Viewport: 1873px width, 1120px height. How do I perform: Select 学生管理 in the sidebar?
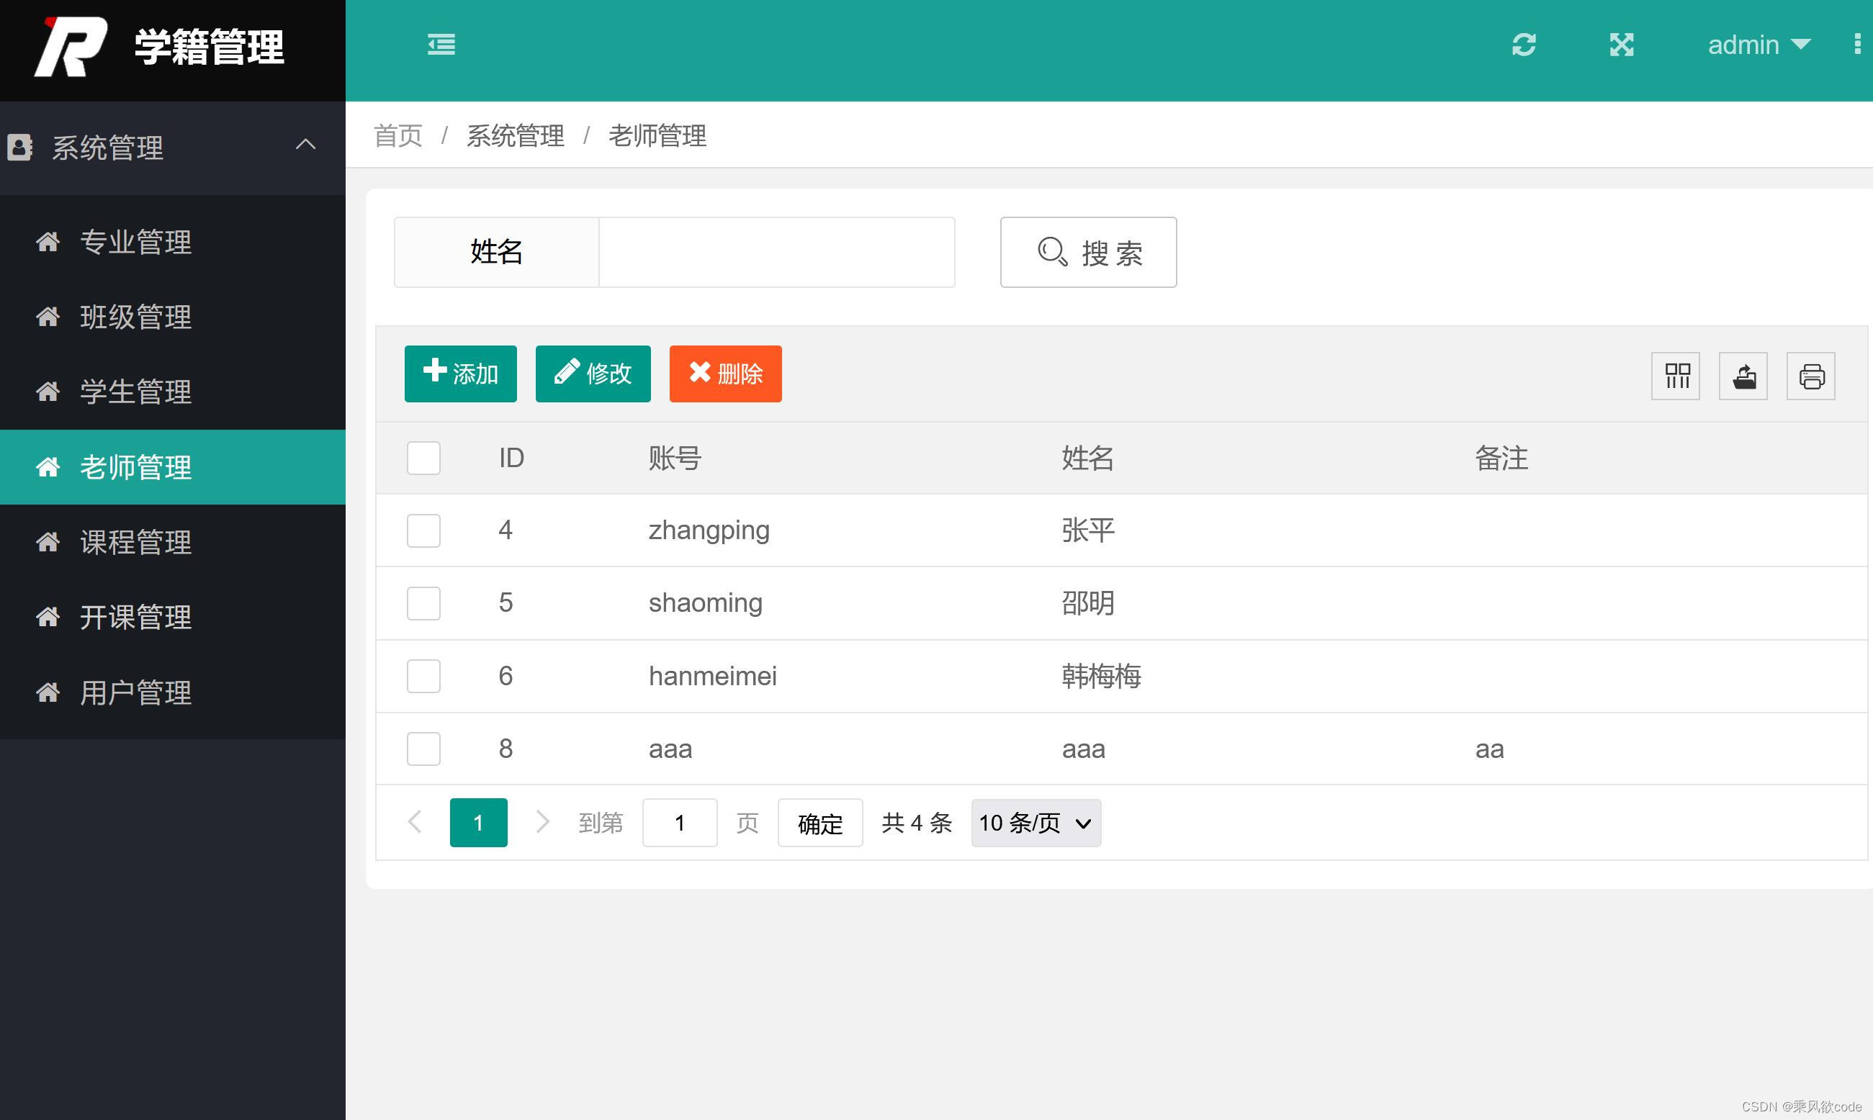pos(136,392)
